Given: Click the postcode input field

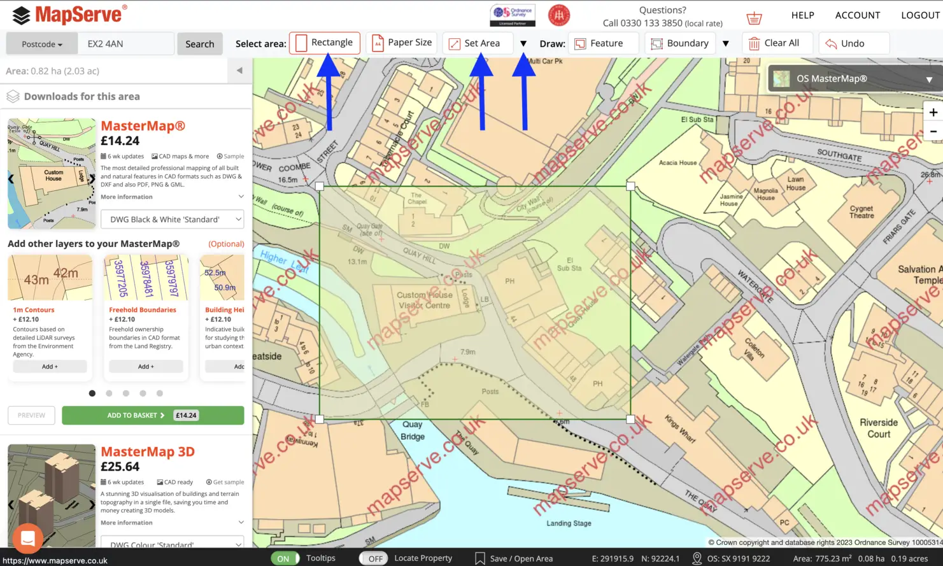Looking at the screenshot, I should [126, 44].
